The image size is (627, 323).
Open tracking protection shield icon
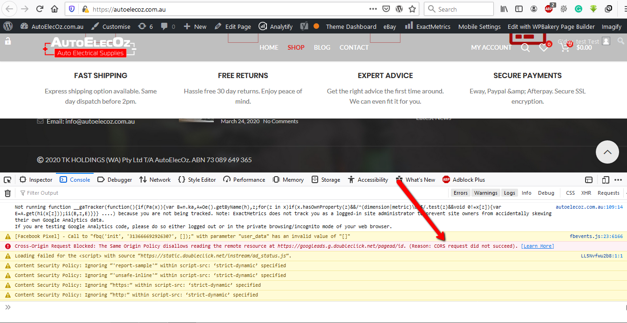tap(72, 9)
